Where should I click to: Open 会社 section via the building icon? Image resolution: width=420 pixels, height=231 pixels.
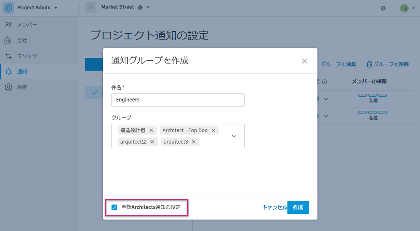click(8, 40)
